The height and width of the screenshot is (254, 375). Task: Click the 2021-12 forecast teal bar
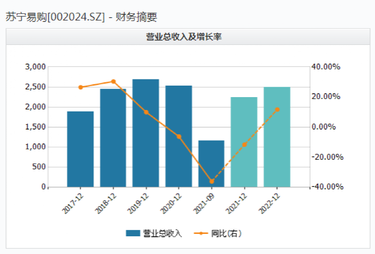244,142
